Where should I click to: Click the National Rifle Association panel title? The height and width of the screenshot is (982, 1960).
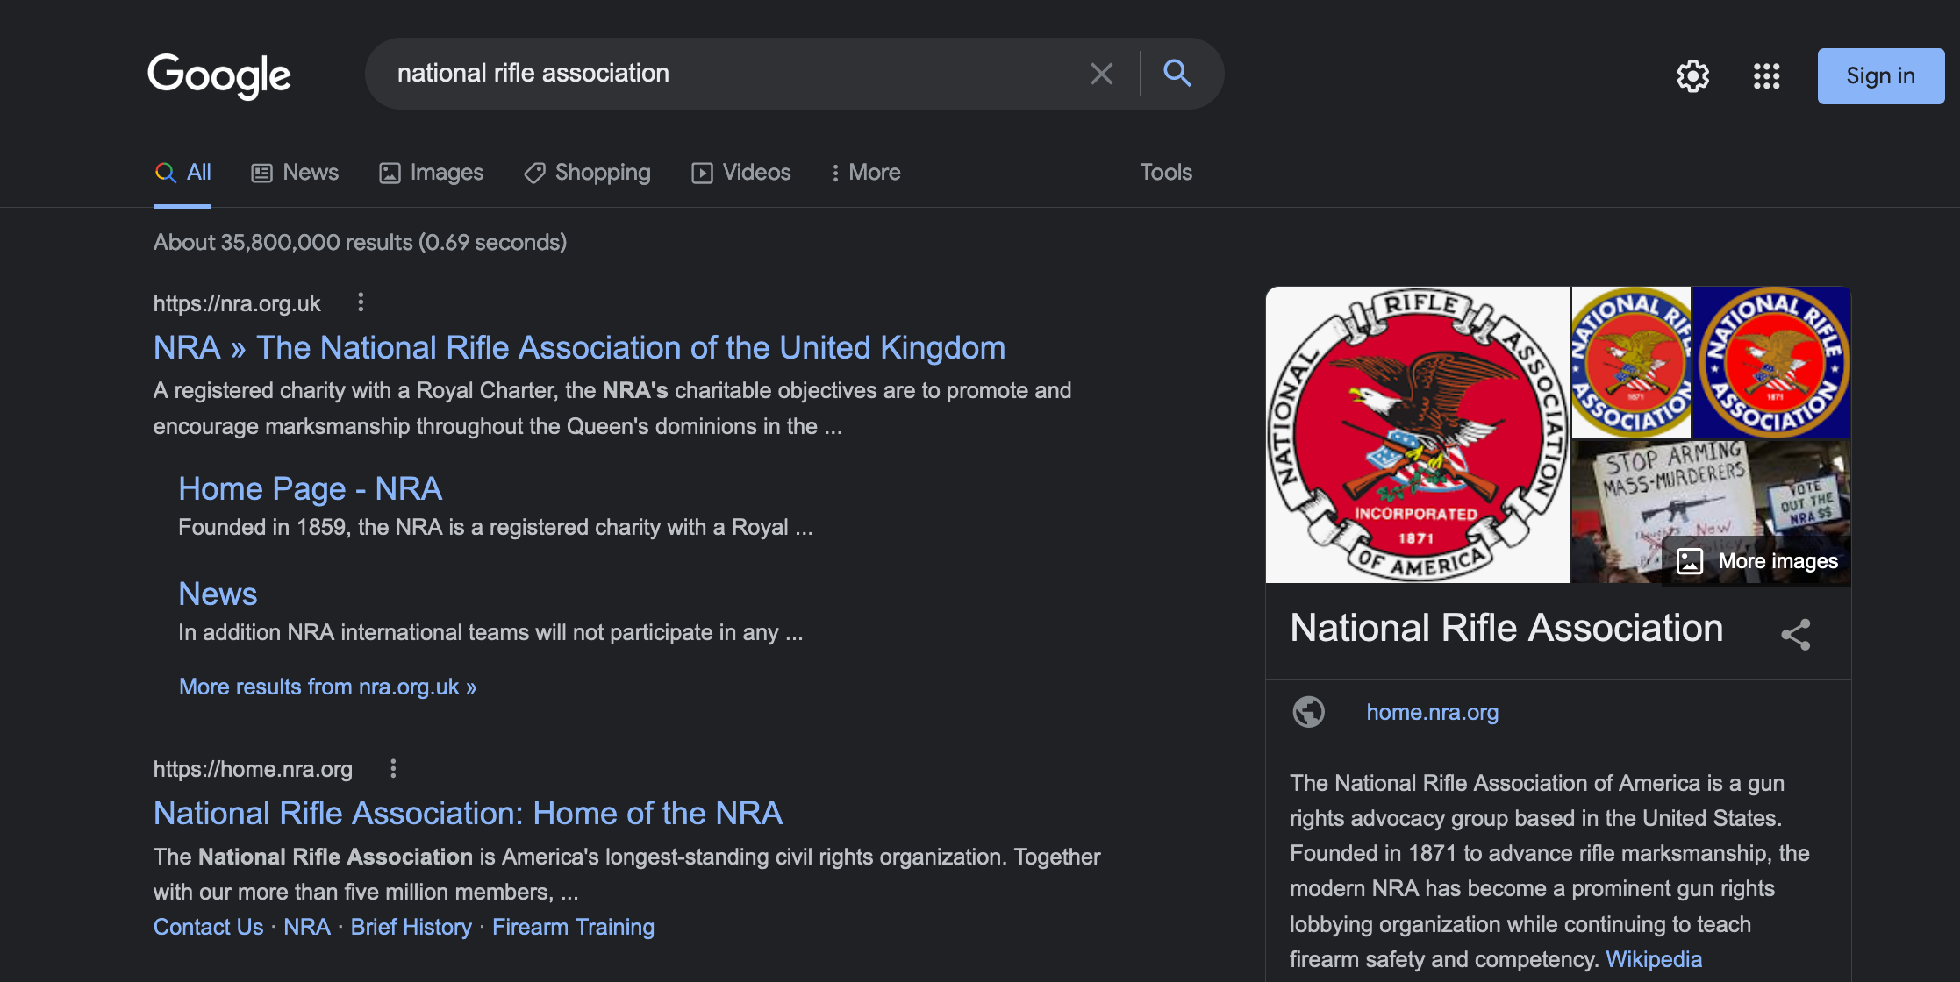pos(1506,628)
